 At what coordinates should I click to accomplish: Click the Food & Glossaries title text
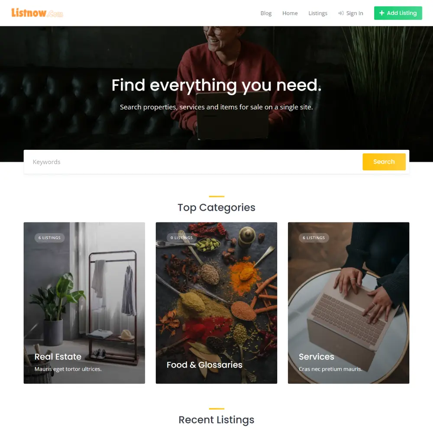pos(204,365)
